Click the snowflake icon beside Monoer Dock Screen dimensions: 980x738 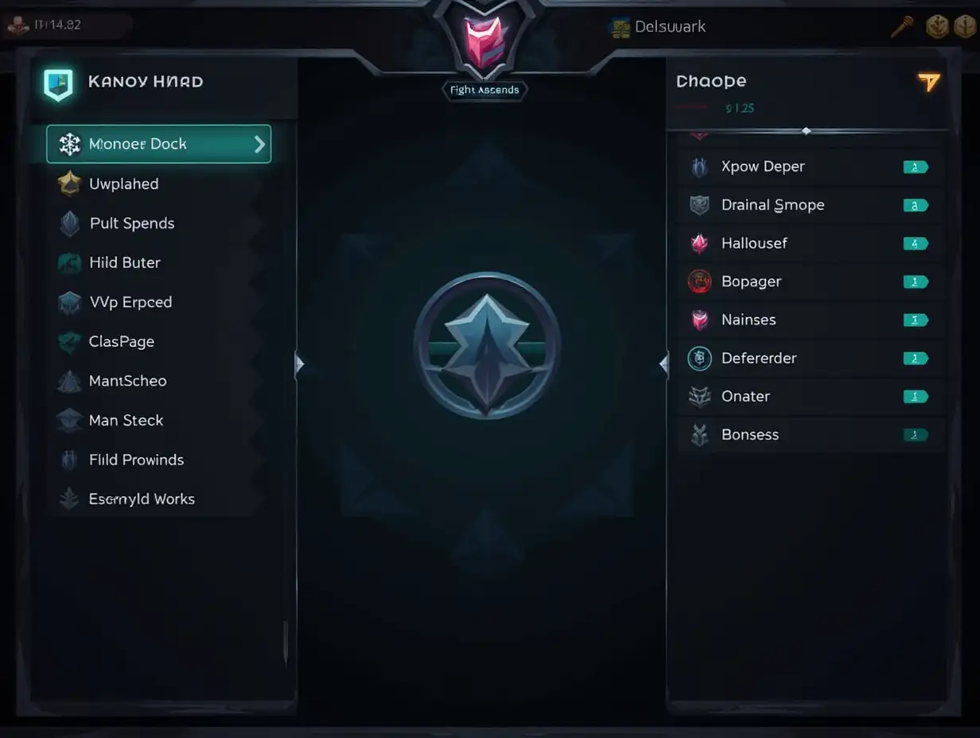(x=70, y=144)
